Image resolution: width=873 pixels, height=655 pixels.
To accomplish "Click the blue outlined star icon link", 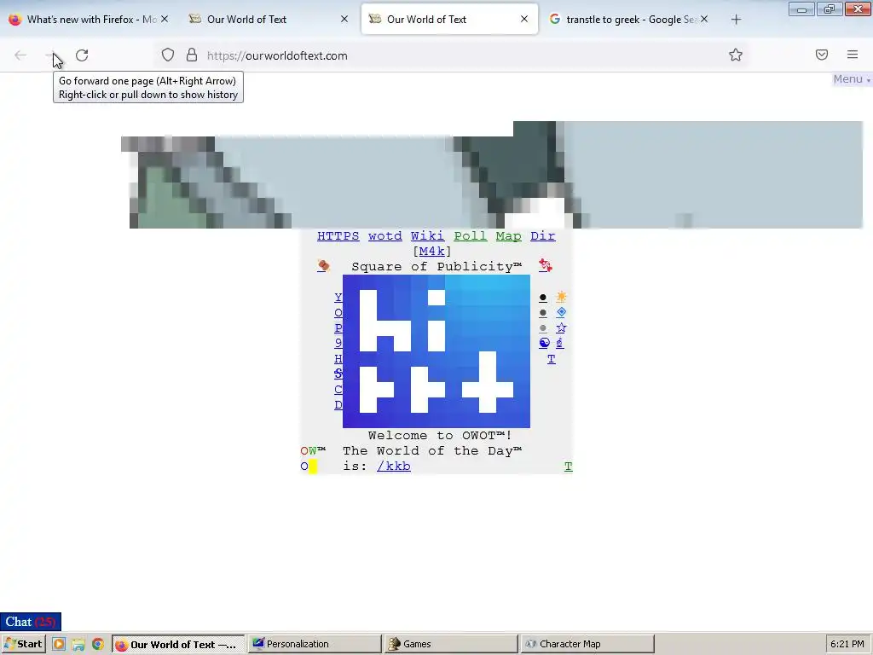I will pos(561,327).
